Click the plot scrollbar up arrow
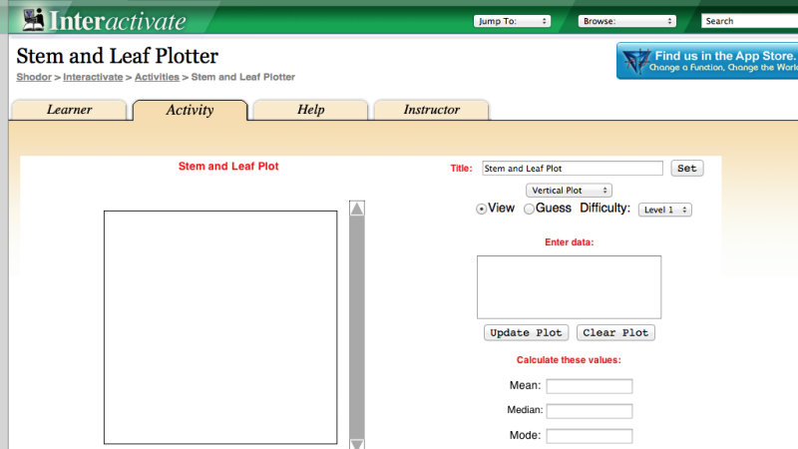 357,209
